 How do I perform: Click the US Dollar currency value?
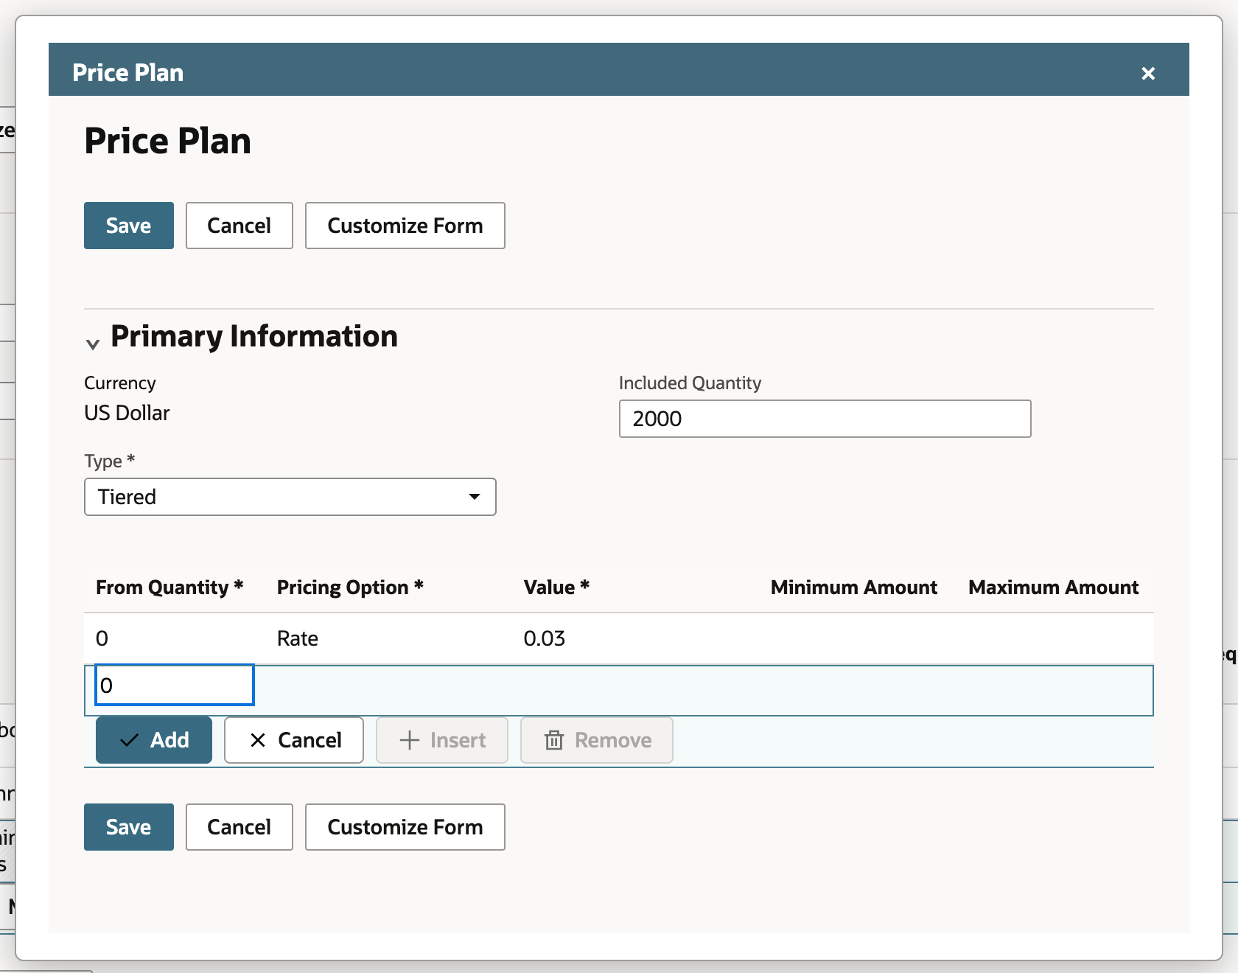(127, 413)
